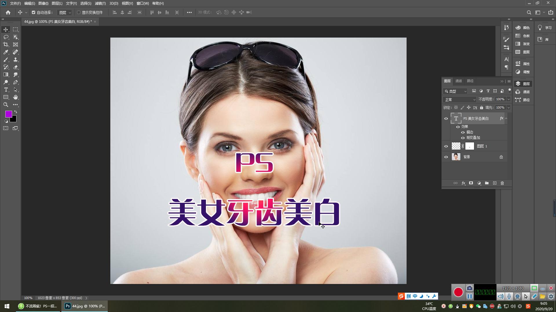The height and width of the screenshot is (312, 556).
Task: Add a layer style with the fx icon
Action: pyautogui.click(x=463, y=183)
